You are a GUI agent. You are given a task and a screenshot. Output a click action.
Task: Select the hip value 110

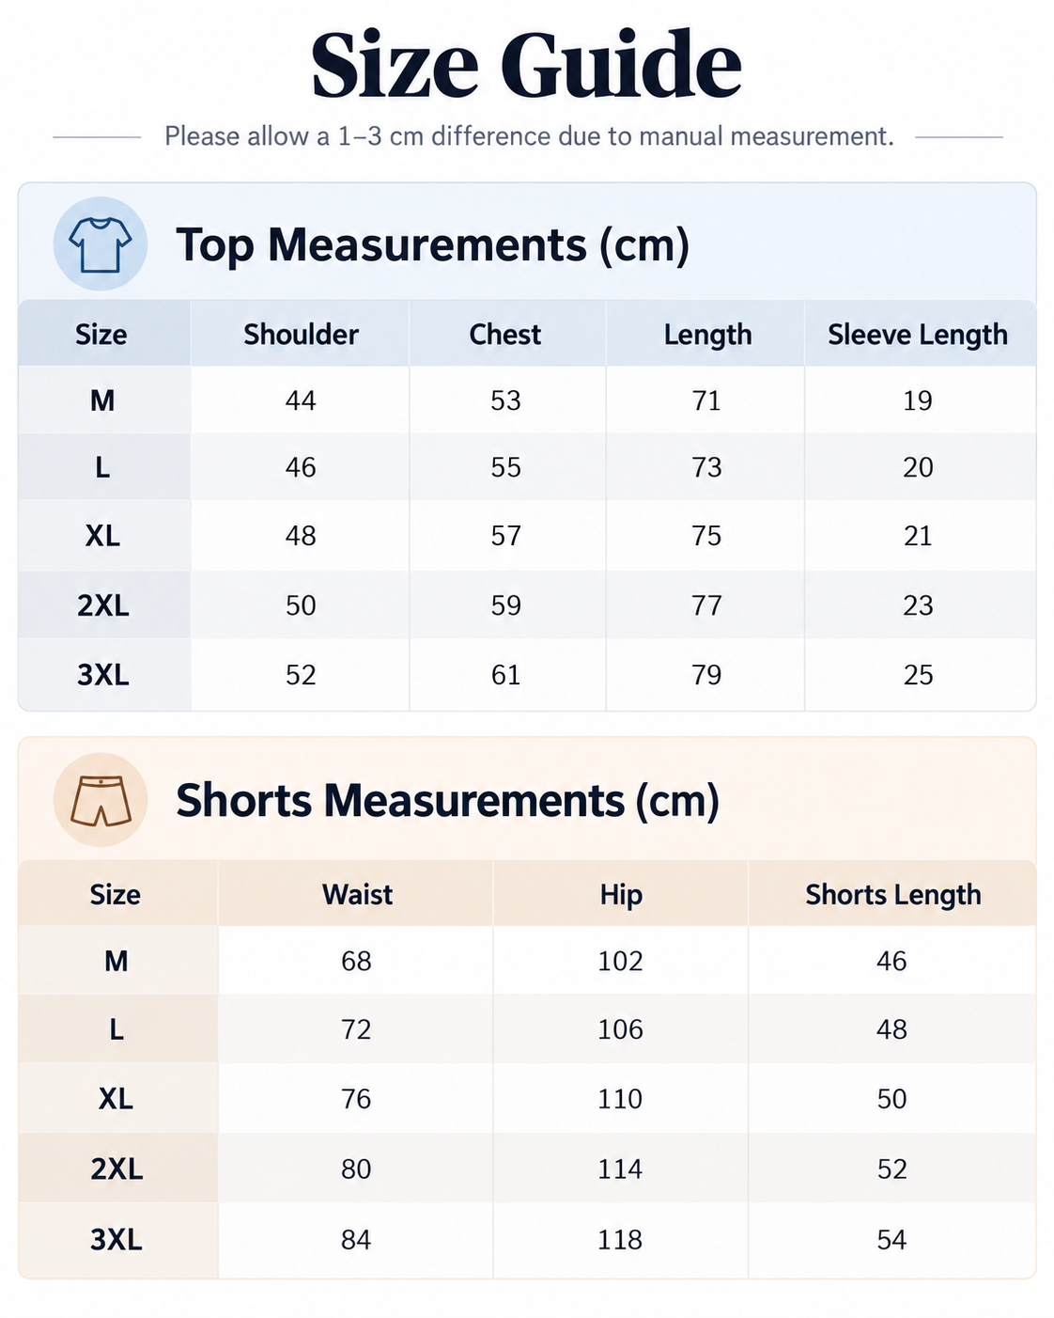pos(620,1099)
